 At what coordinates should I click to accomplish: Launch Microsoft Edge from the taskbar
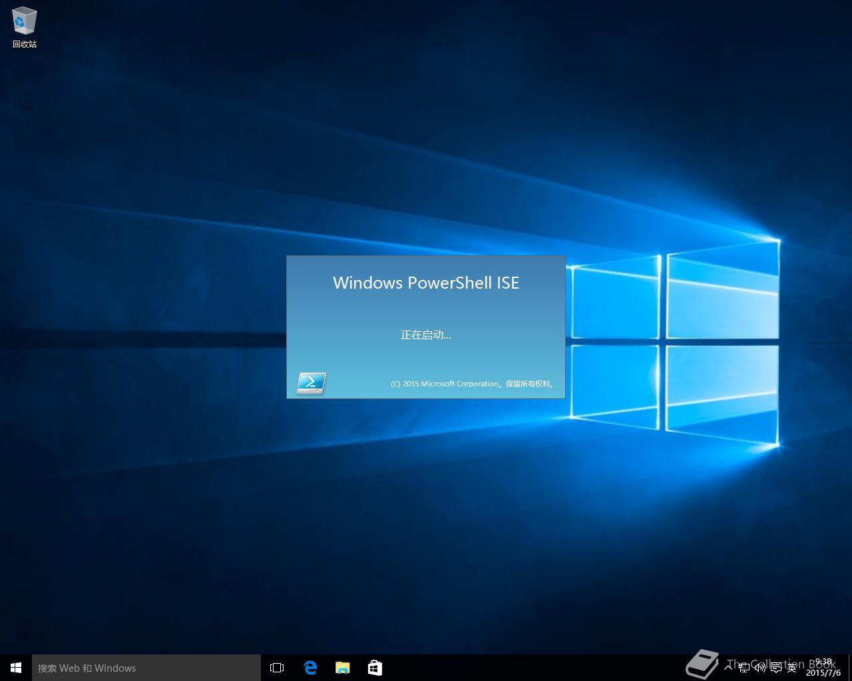click(x=310, y=668)
